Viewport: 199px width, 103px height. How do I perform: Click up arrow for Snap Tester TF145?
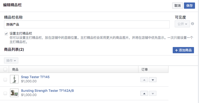coord(144,80)
